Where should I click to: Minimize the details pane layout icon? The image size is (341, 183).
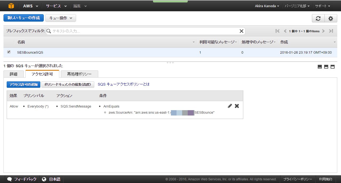coord(320,67)
